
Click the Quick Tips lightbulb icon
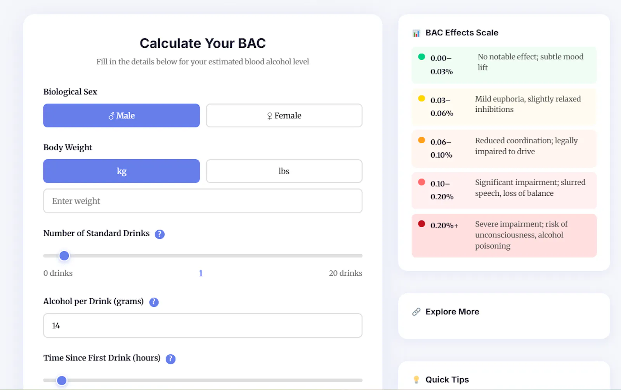tap(416, 380)
